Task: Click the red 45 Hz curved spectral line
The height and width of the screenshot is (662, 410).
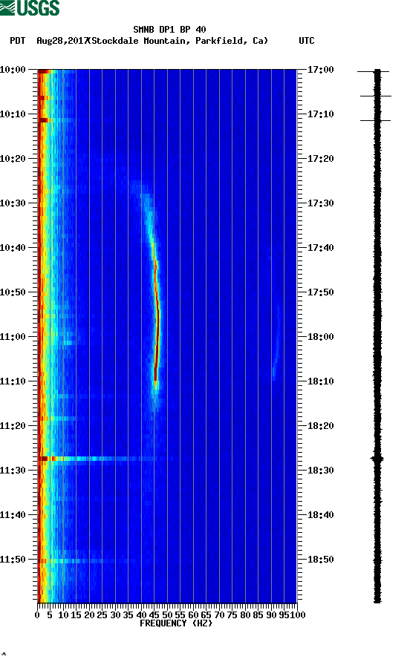Action: [x=157, y=321]
